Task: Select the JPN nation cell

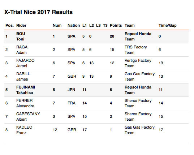Action: pyautogui.click(x=72, y=90)
